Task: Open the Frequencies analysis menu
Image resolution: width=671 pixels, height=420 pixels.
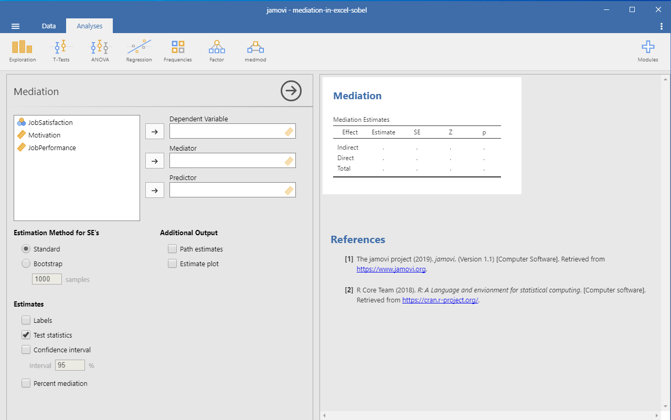Action: [x=178, y=51]
